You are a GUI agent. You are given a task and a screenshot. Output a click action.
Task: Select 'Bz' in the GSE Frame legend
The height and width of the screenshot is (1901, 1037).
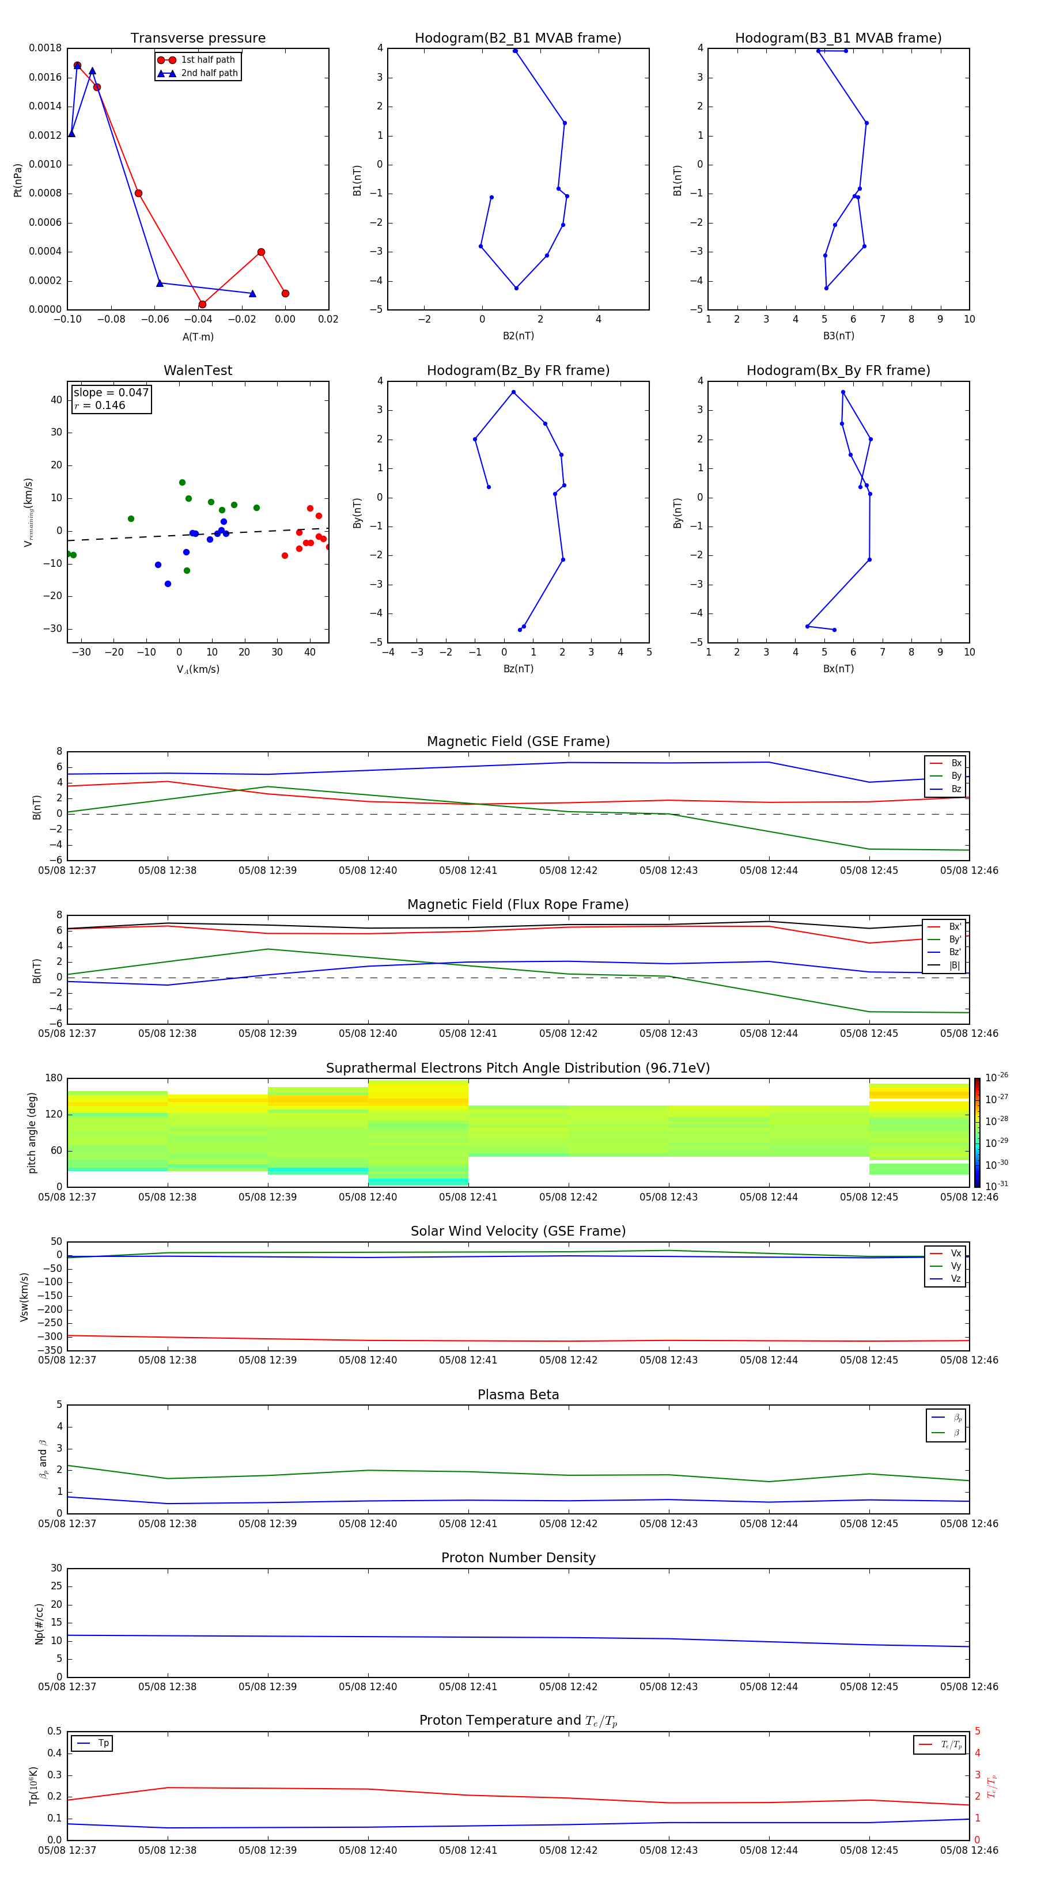pos(945,789)
